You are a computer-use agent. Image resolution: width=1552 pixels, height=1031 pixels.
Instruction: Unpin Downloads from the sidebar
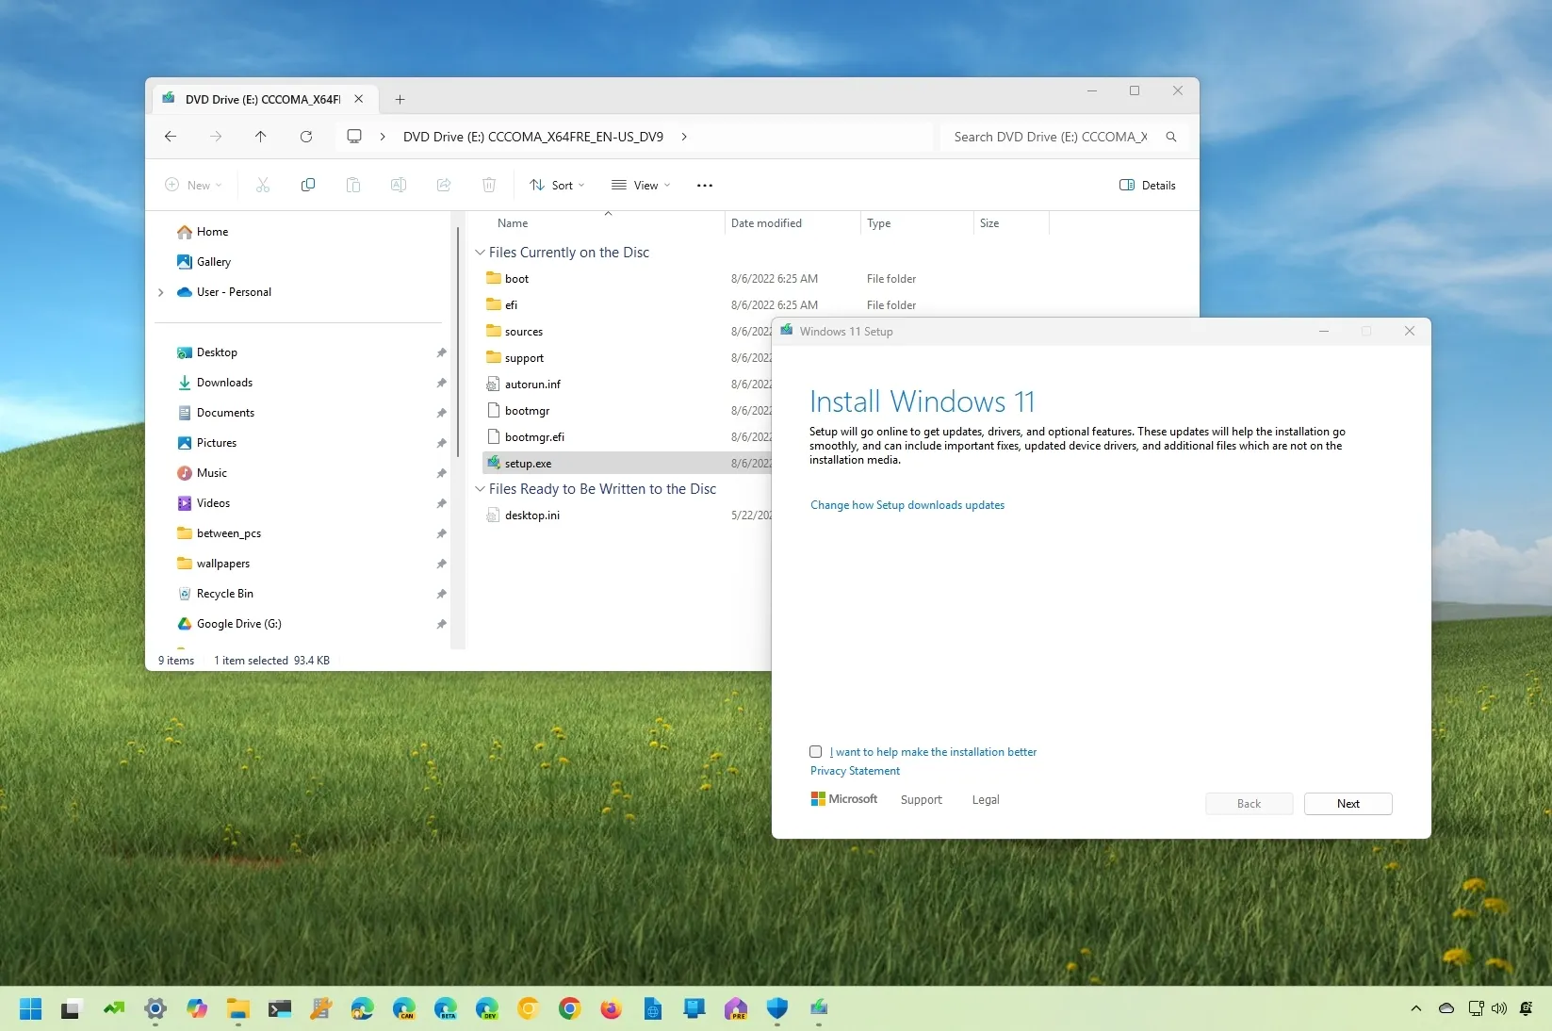[440, 384]
